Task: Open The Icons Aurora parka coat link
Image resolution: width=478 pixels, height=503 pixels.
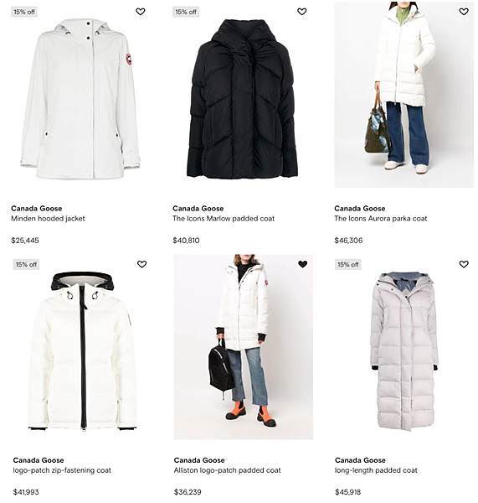Action: click(381, 219)
